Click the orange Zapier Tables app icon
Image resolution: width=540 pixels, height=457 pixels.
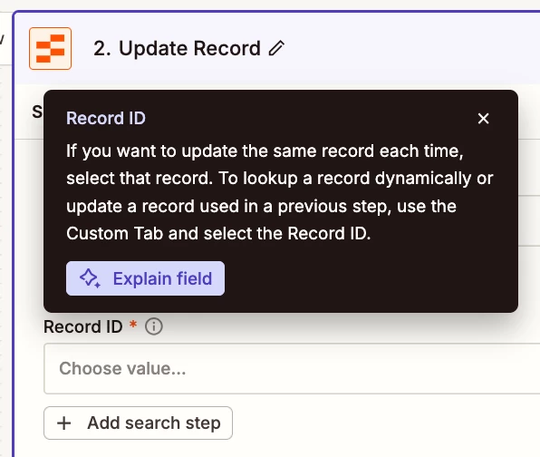(50, 49)
